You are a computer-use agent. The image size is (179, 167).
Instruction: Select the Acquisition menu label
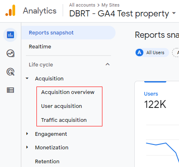[49, 79]
